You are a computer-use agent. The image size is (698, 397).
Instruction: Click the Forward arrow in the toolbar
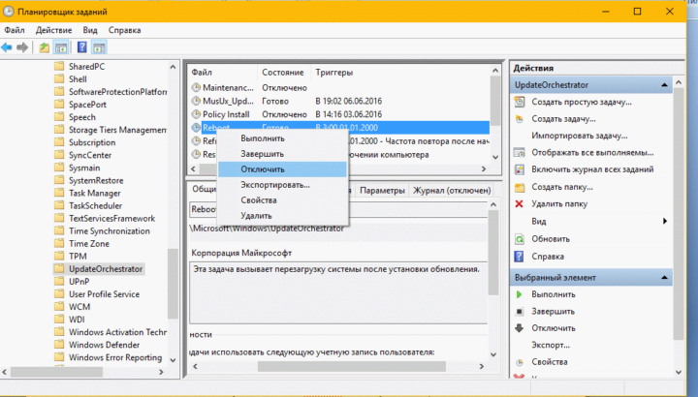coord(21,46)
